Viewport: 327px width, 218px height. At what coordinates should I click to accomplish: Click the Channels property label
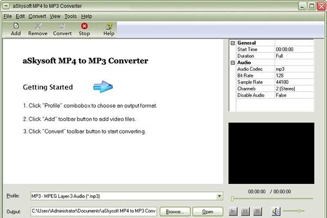coord(246,89)
